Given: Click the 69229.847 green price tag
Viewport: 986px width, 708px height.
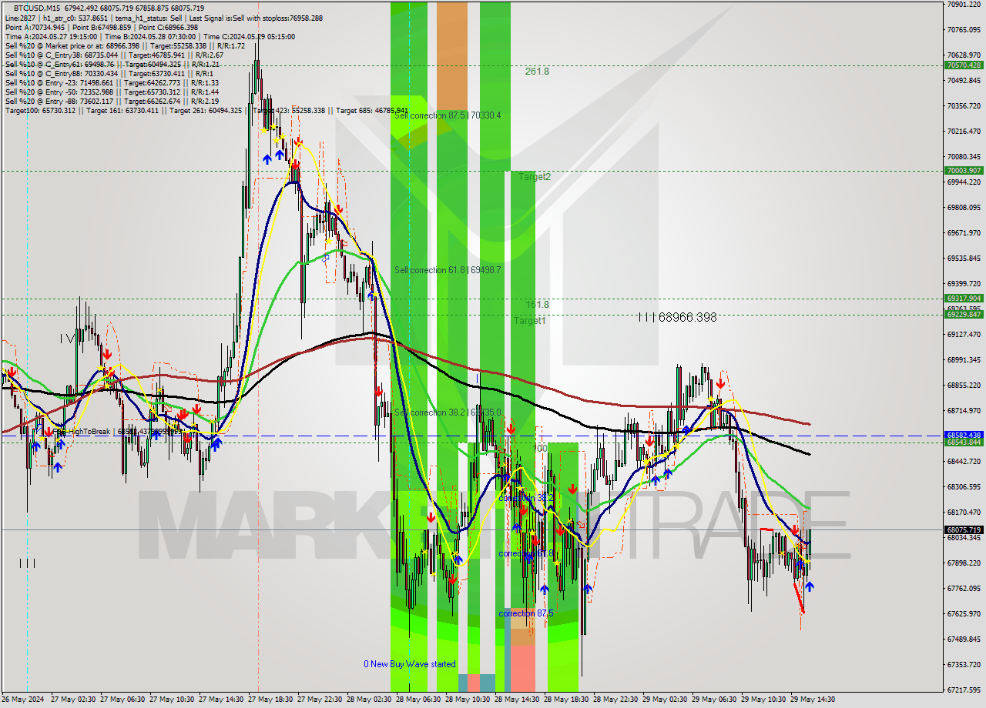Looking at the screenshot, I should (963, 315).
